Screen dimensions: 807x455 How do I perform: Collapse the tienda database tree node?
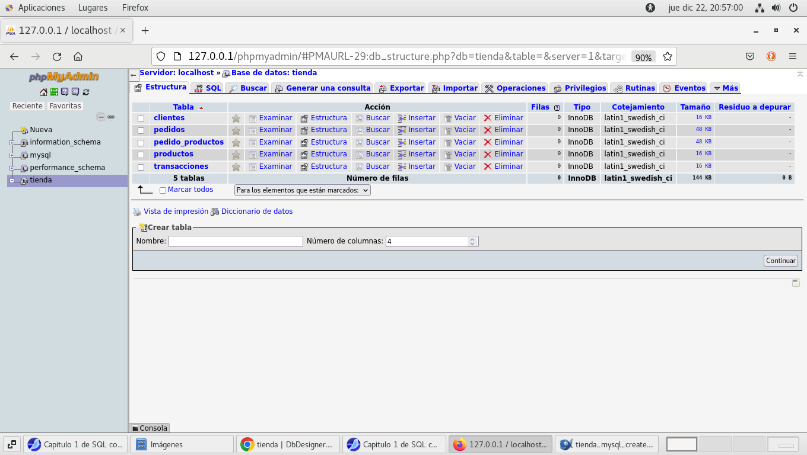(x=12, y=180)
